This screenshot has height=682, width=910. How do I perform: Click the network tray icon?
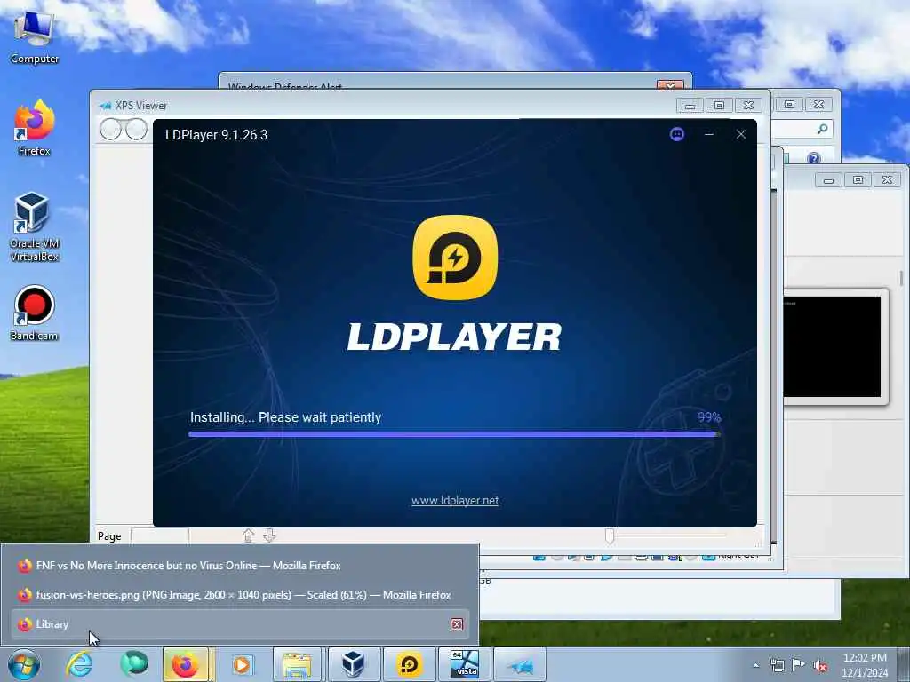pos(777,665)
